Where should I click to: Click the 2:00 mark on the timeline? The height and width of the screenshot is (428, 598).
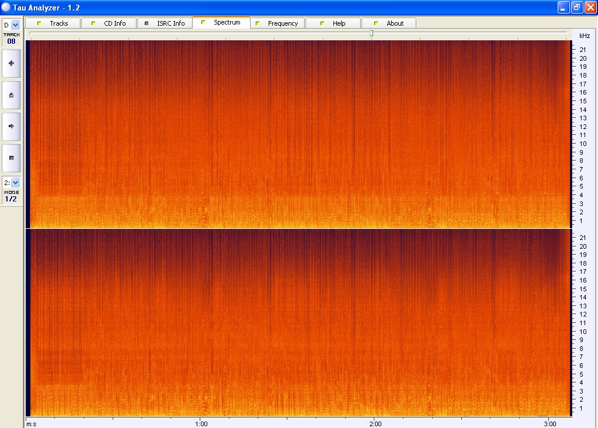pos(374,423)
